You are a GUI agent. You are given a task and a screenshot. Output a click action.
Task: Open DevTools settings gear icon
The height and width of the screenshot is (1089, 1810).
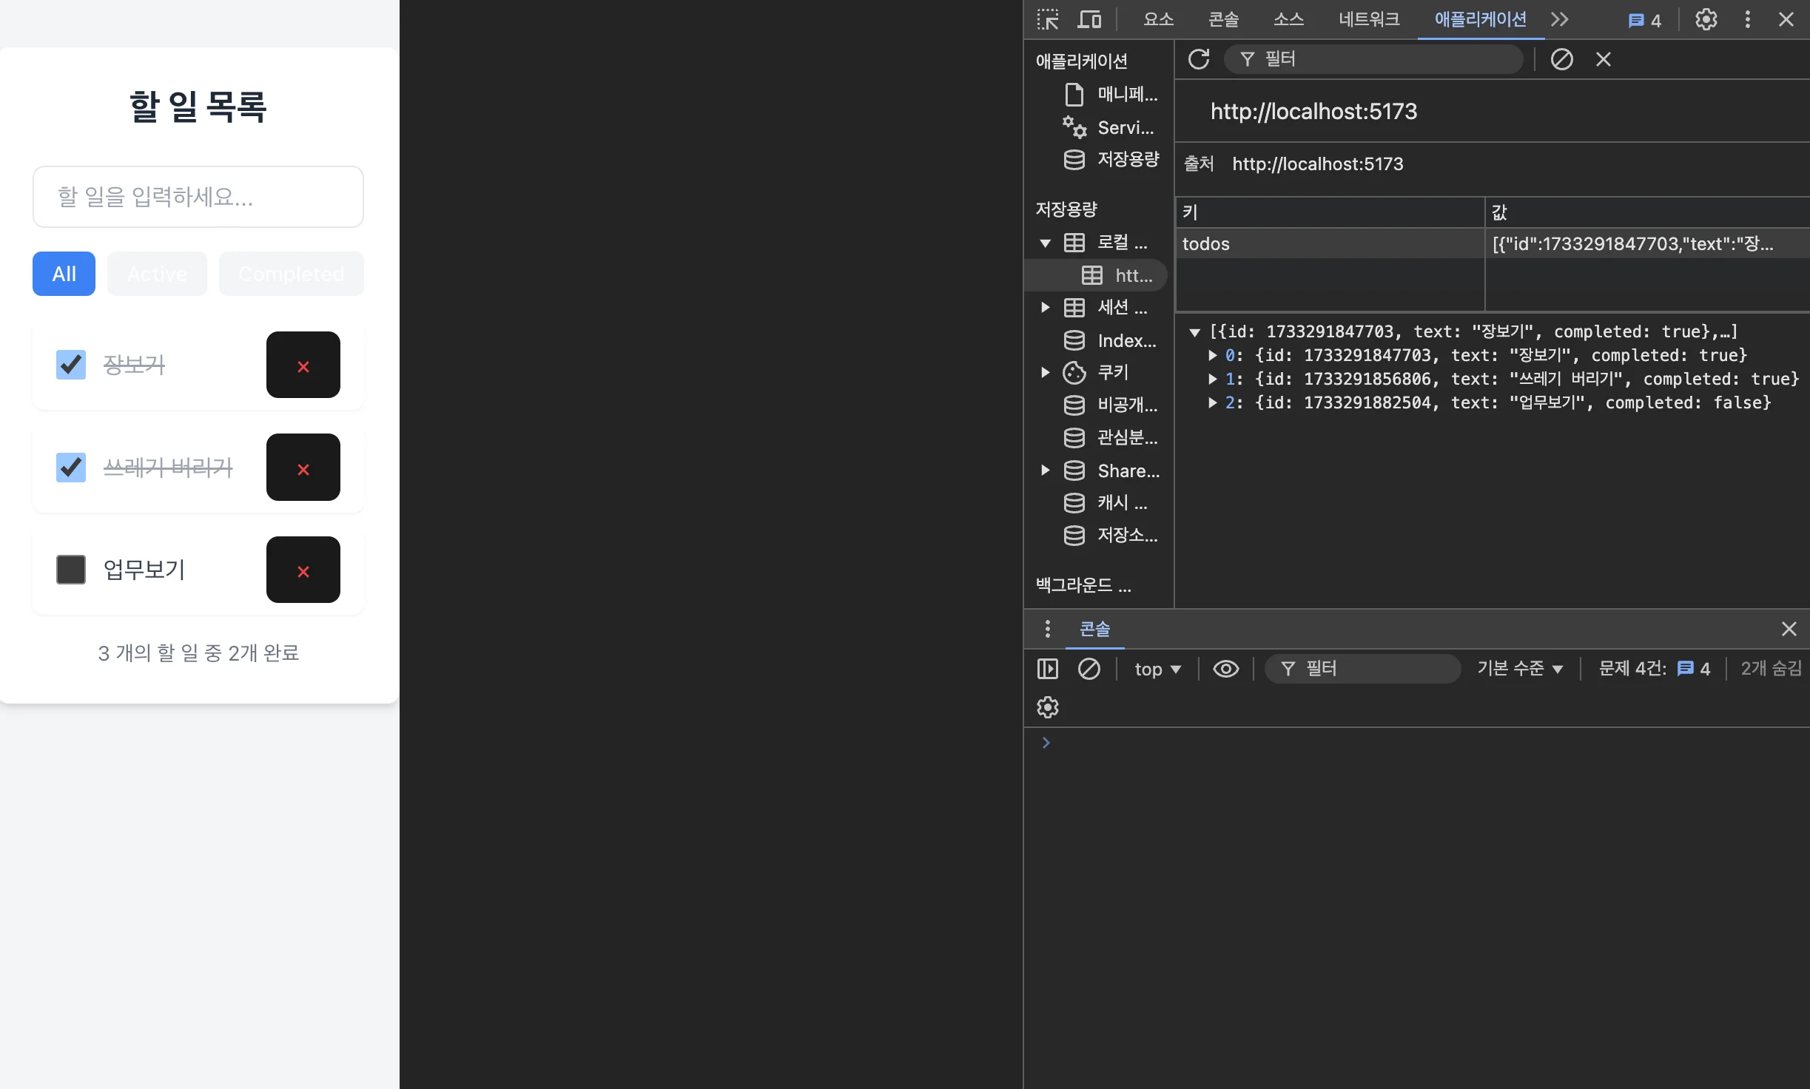coord(1706,19)
